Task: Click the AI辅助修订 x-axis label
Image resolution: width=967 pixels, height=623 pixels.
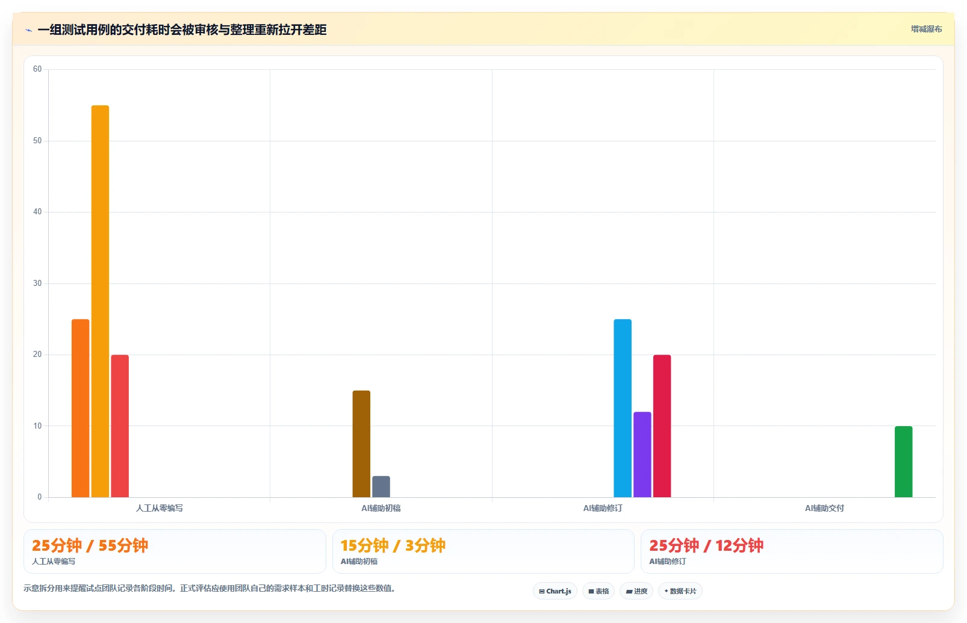Action: 603,508
